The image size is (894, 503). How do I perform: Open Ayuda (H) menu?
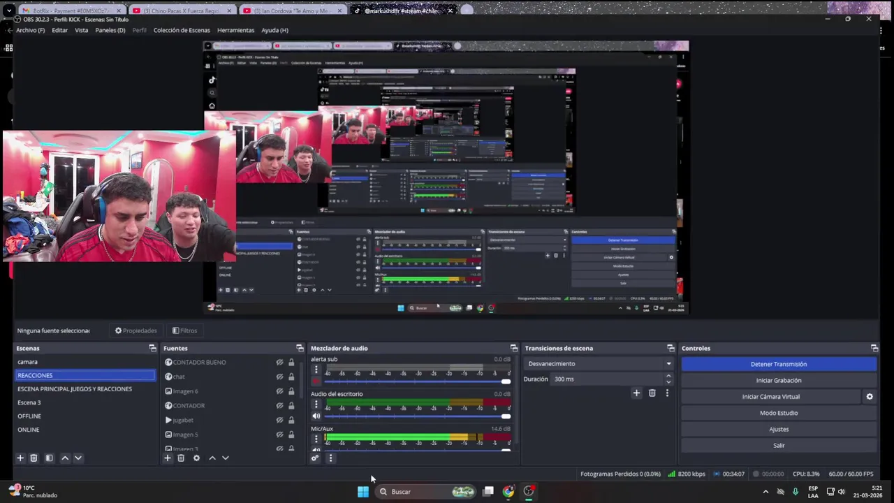point(274,30)
